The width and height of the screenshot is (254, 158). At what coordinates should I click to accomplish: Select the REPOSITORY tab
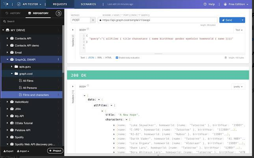click(x=38, y=13)
